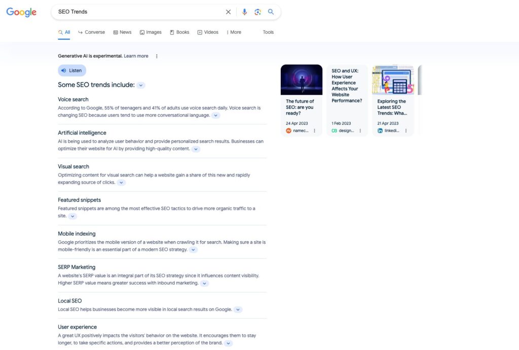Expand the Artificial intelligence section chevron
519x350 pixels.
[x=196, y=149]
